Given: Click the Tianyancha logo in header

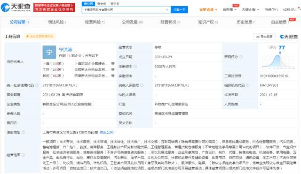Looking at the screenshot, I should (x=16, y=8).
